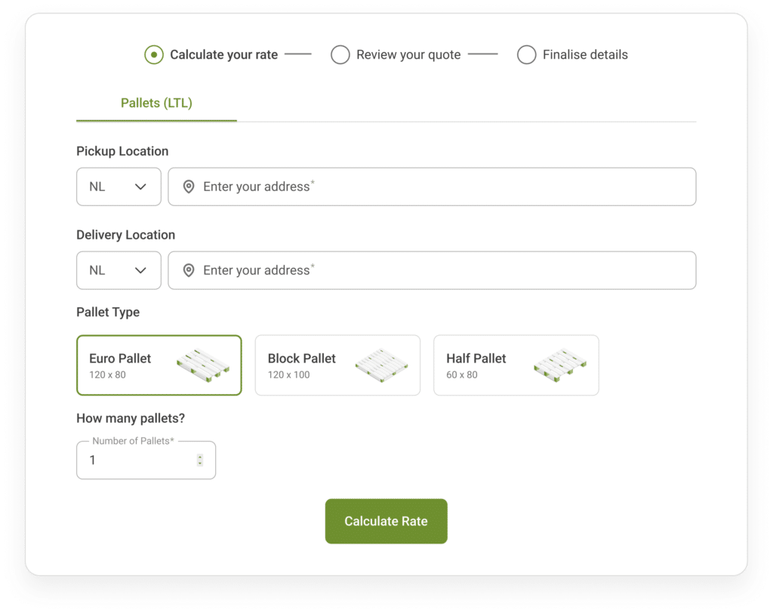The height and width of the screenshot is (613, 773).
Task: Choose the Half Pallet 60 x 80 option
Action: (x=516, y=365)
